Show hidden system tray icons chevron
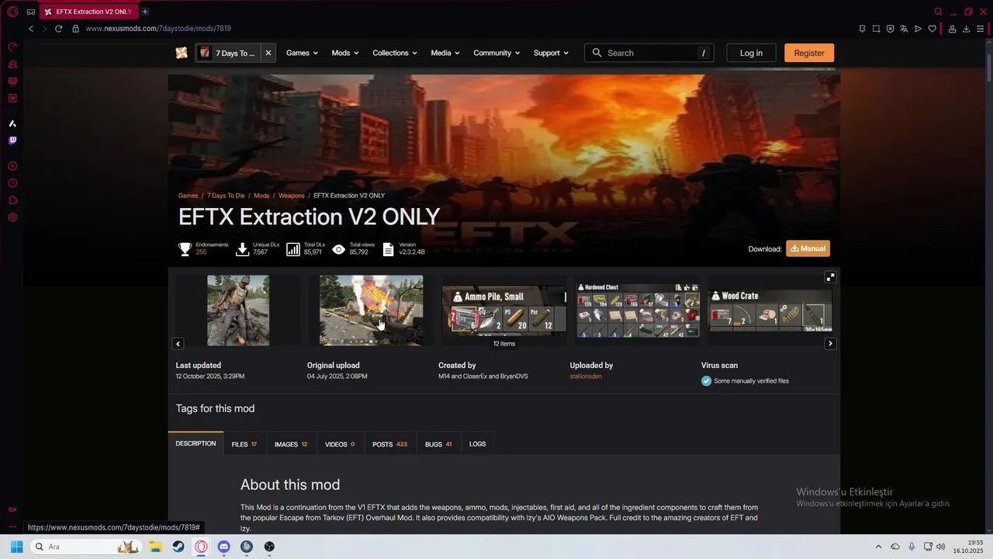993x559 pixels. pyautogui.click(x=878, y=547)
